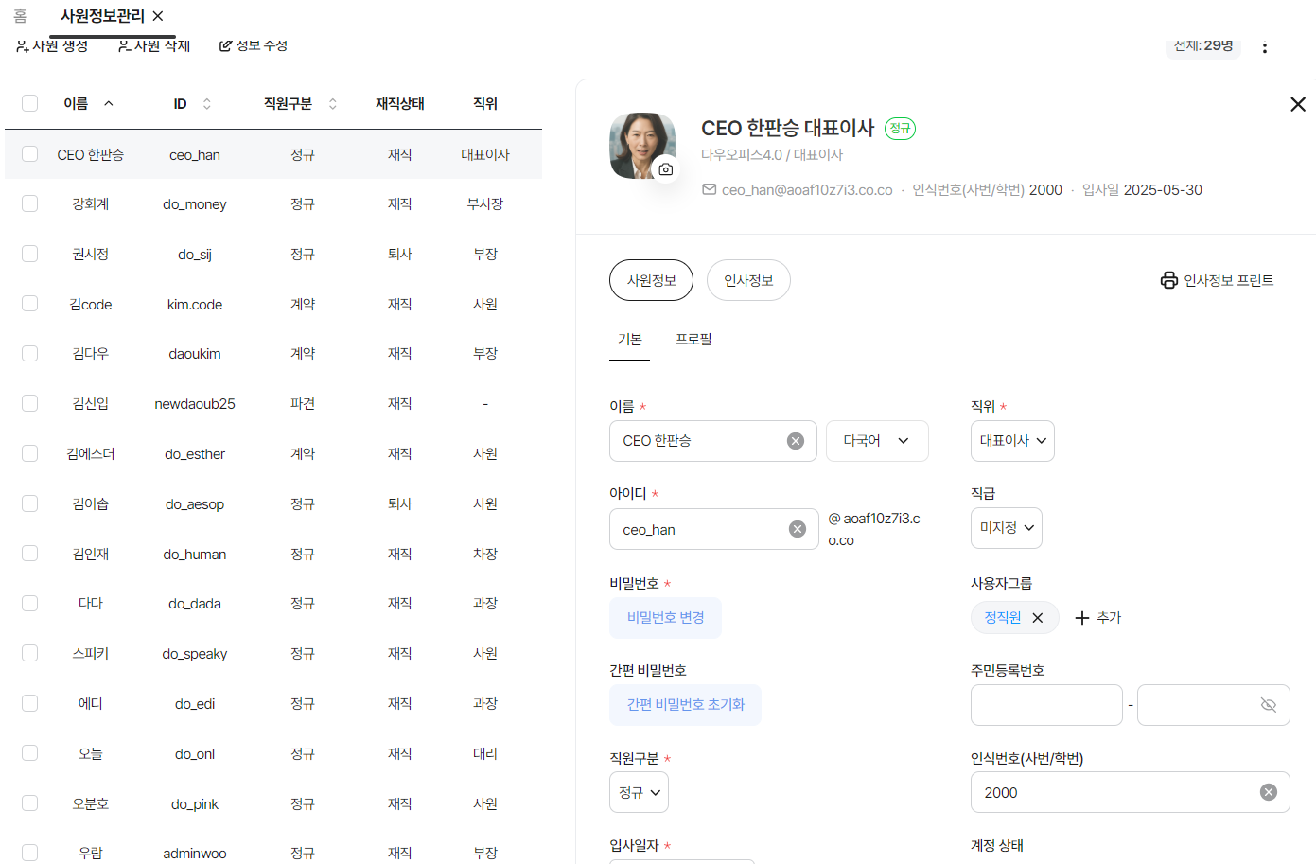Open the 직위 dropdown showing 대표이사

[1012, 441]
